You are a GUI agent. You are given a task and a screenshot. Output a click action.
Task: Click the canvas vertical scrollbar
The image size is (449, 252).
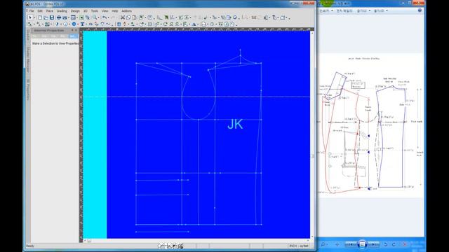pos(312,135)
